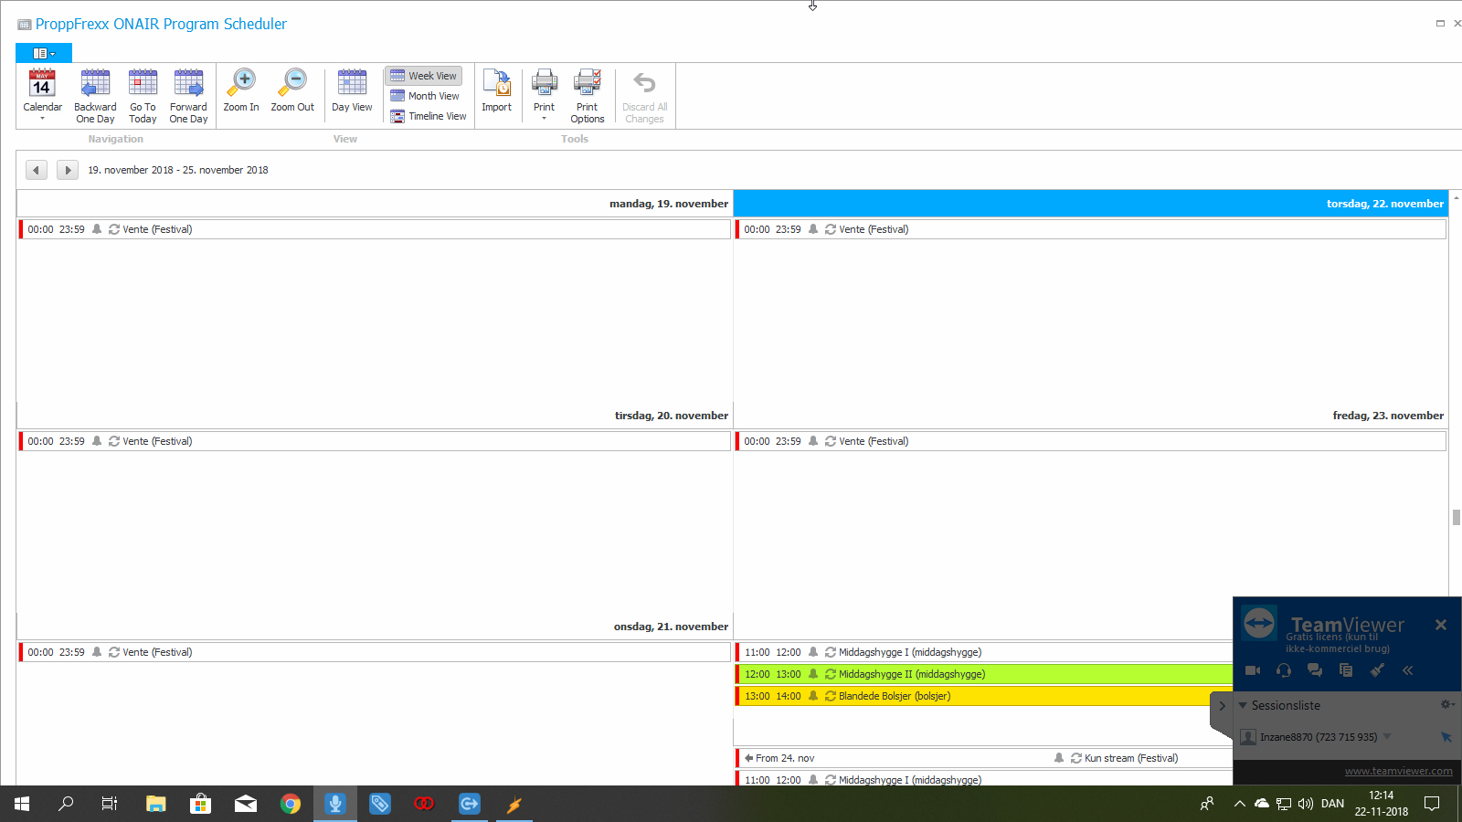Screen dimensions: 1462x822
Task: Click Discard All Changes
Action: point(644,95)
